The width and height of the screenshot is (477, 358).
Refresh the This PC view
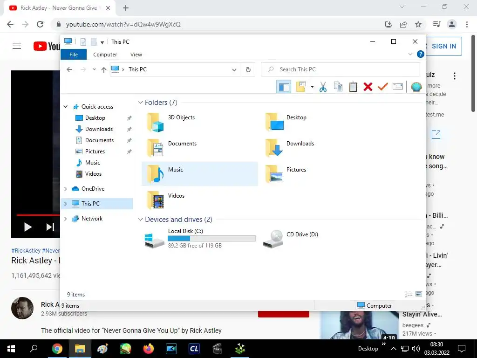tap(248, 70)
